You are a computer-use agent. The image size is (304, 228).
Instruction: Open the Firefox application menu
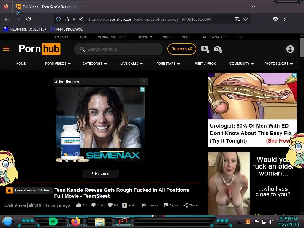click(x=297, y=19)
